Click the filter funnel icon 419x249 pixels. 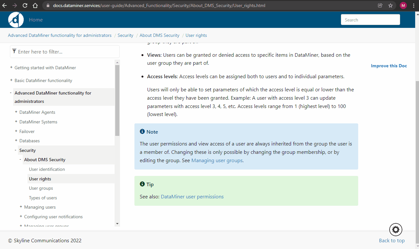14,51
